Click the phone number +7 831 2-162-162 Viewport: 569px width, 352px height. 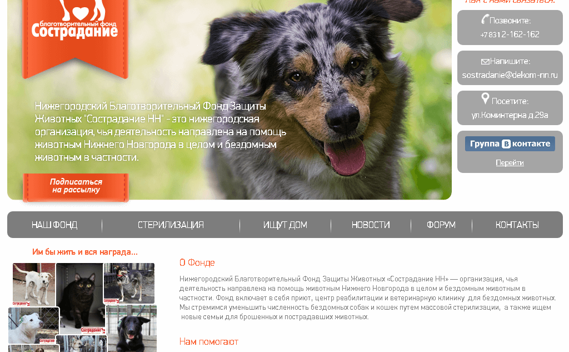click(510, 34)
